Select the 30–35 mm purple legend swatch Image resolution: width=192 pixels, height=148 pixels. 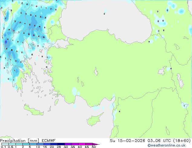68,144
